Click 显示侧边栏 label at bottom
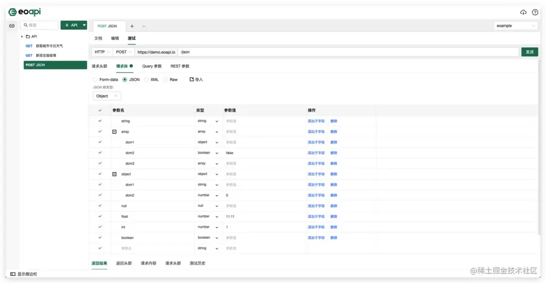This screenshot has width=546, height=283. (x=27, y=274)
